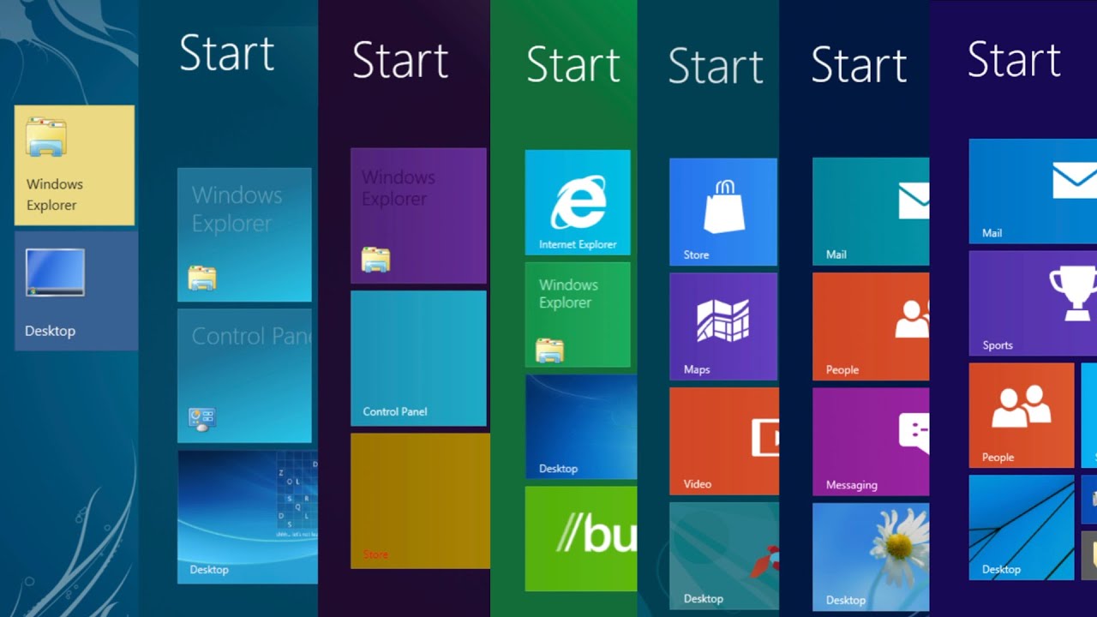
Task: Open the light-blue Control Panel tile with settings icon
Action: 244,376
